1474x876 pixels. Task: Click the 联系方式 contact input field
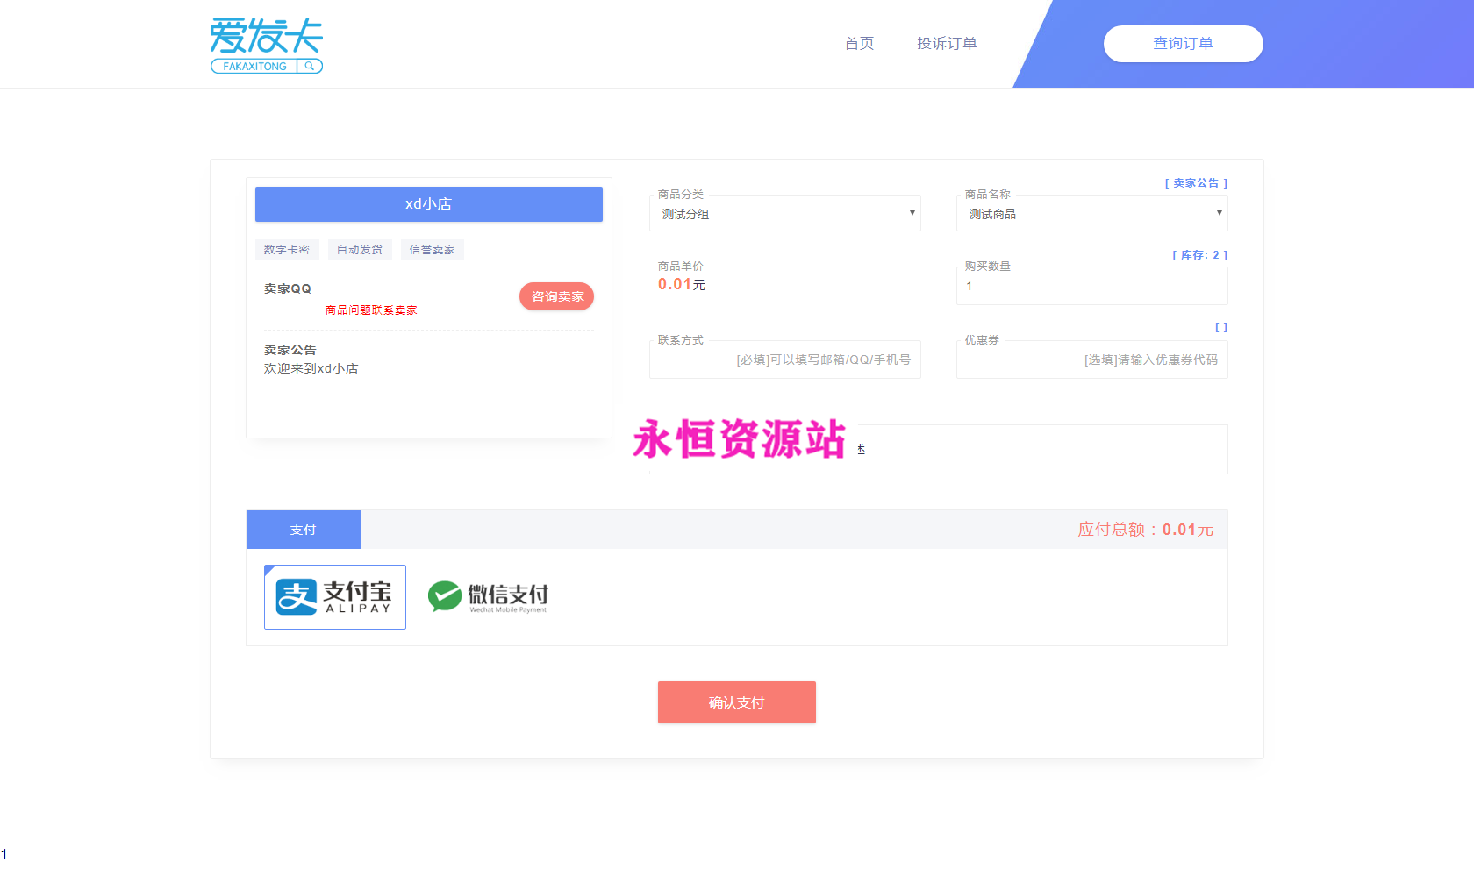tap(785, 360)
